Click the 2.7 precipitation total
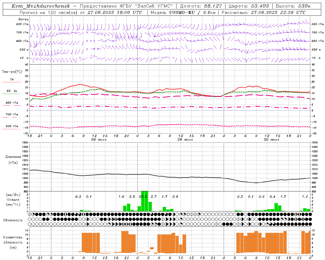 154,197
